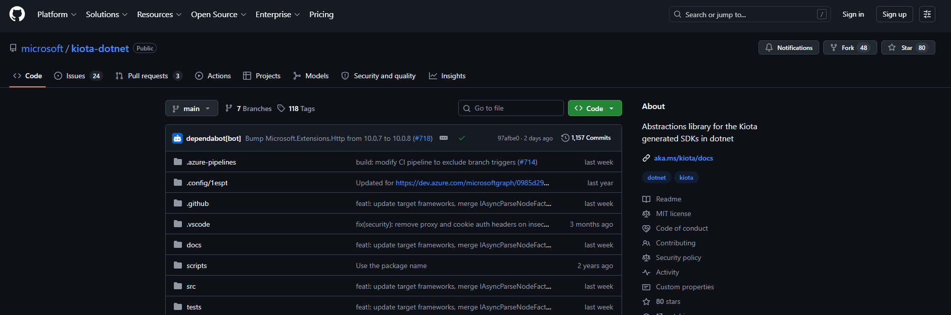Viewport: 951px width, 315px height.
Task: Switch to the Issues tab
Action: pyautogui.click(x=78, y=76)
